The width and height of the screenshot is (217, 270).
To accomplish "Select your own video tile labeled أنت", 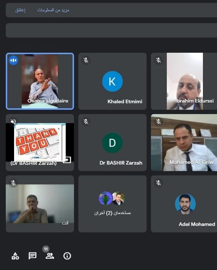I will 40,204.
